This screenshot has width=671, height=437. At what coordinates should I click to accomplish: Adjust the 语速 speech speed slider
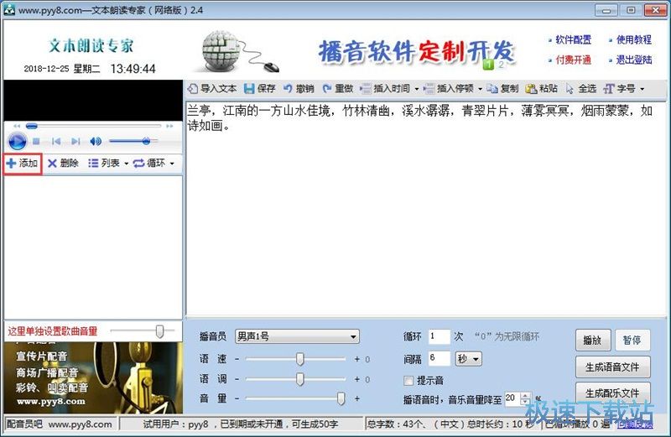(300, 359)
